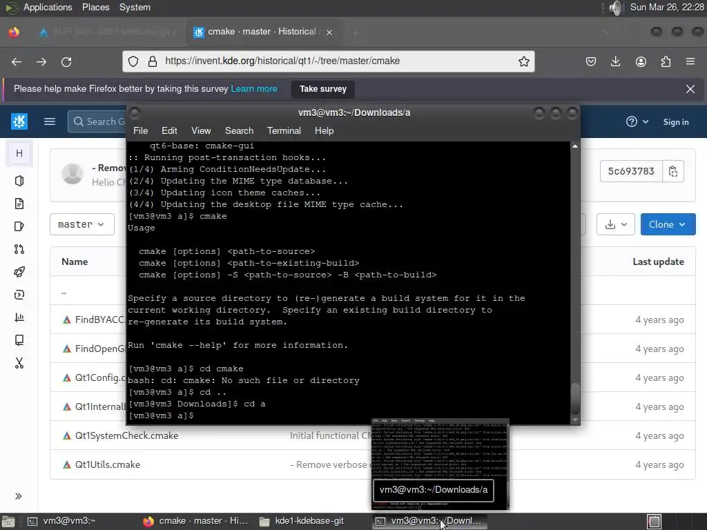Open the Firefox downloads panel
The width and height of the screenshot is (707, 530).
(x=615, y=61)
